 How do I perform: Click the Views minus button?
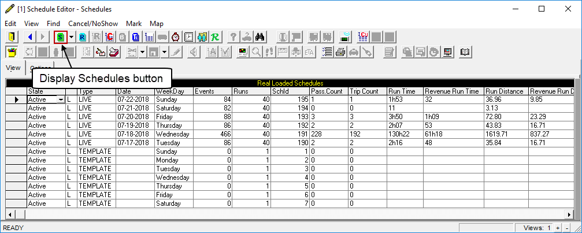pyautogui.click(x=567, y=228)
